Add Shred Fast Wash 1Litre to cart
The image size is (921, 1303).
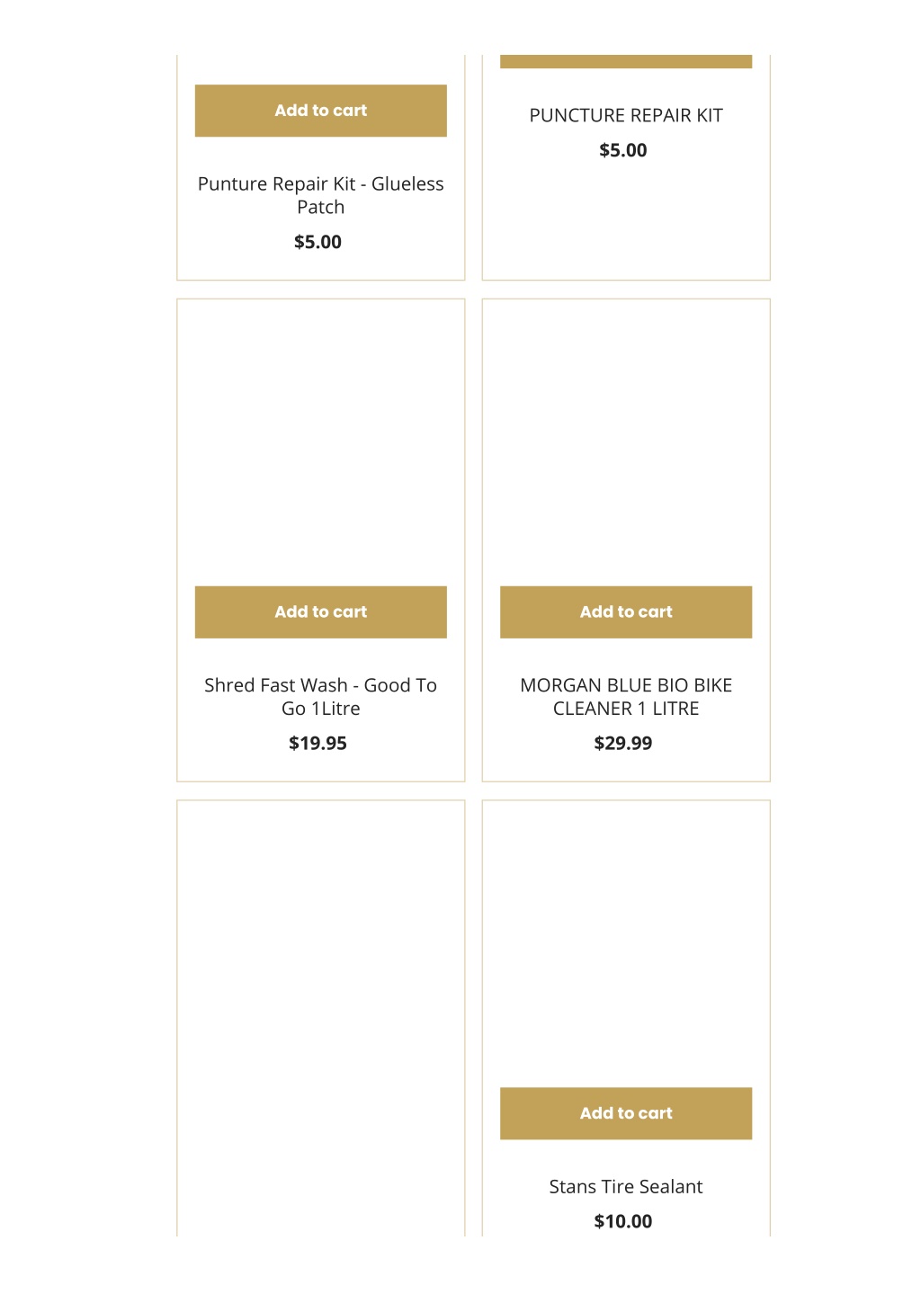pos(320,612)
